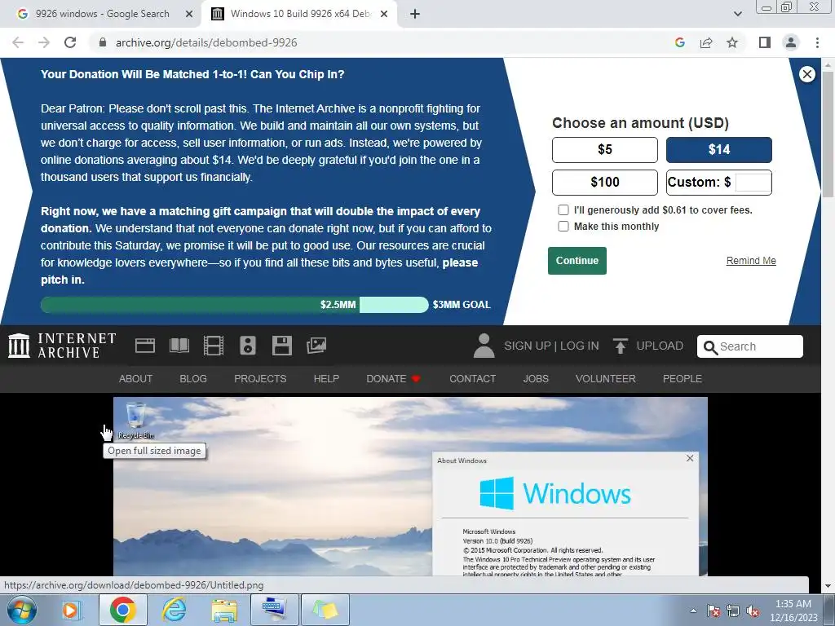Open the Internet Archive home logo
Screen dimensions: 835x626
[x=62, y=346]
